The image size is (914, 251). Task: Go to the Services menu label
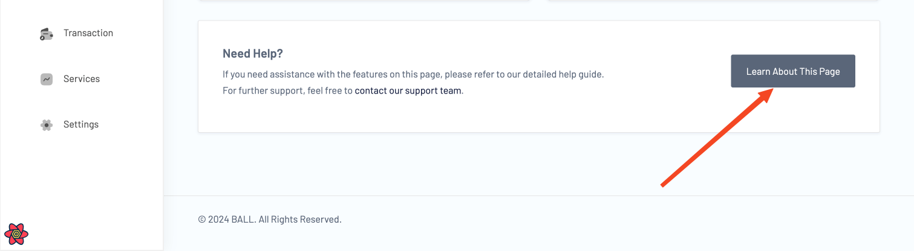(82, 79)
